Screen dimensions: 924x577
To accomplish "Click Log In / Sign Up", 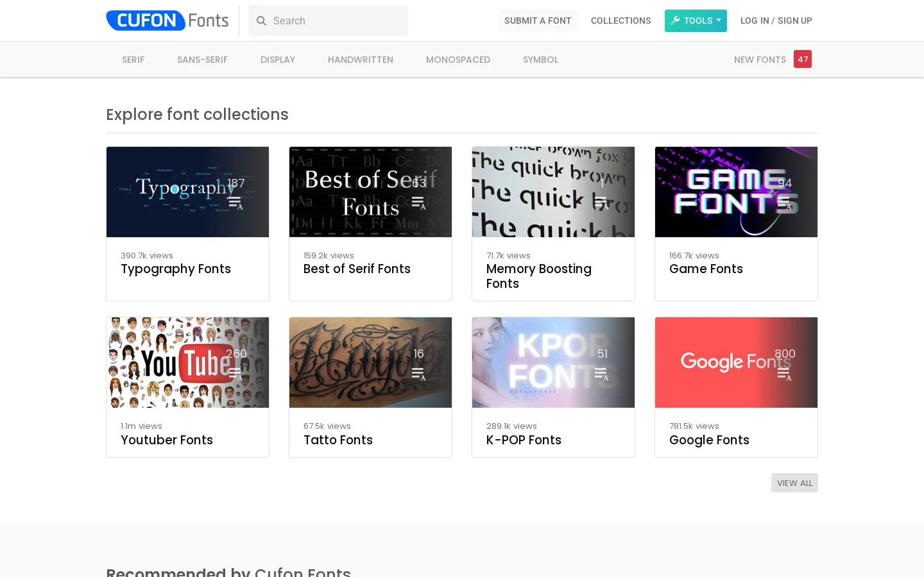I will [x=776, y=21].
